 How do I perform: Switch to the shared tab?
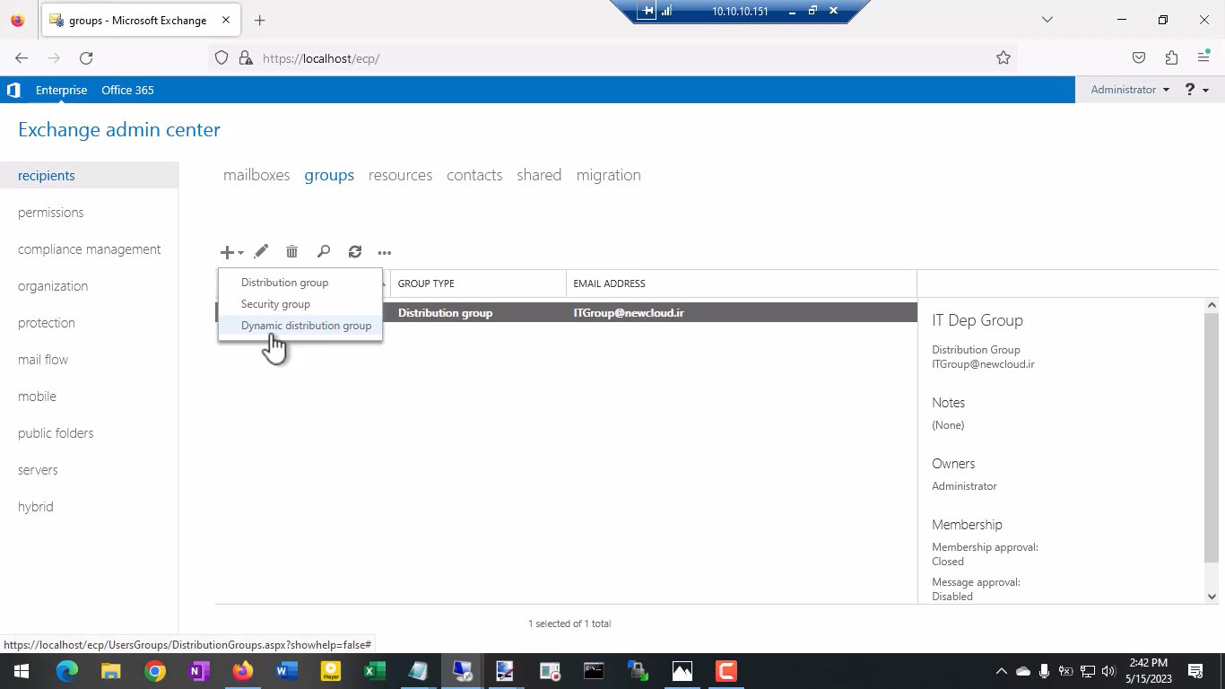pyautogui.click(x=539, y=175)
